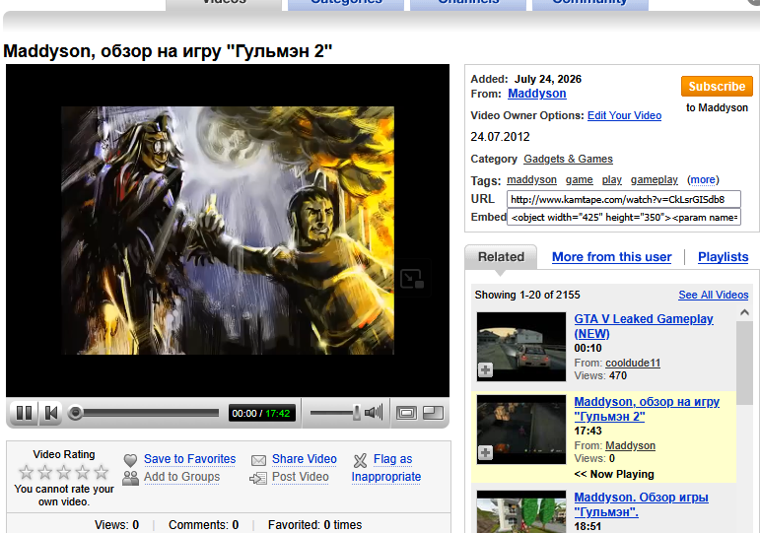Click the video picture in the player
The image size is (760, 533).
(x=228, y=231)
